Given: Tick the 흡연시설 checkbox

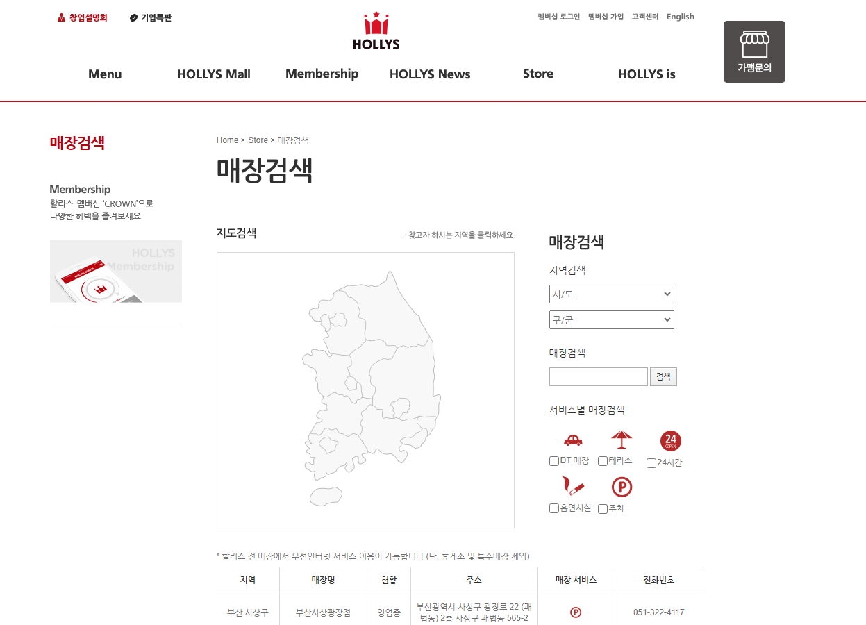Looking at the screenshot, I should tap(554, 508).
